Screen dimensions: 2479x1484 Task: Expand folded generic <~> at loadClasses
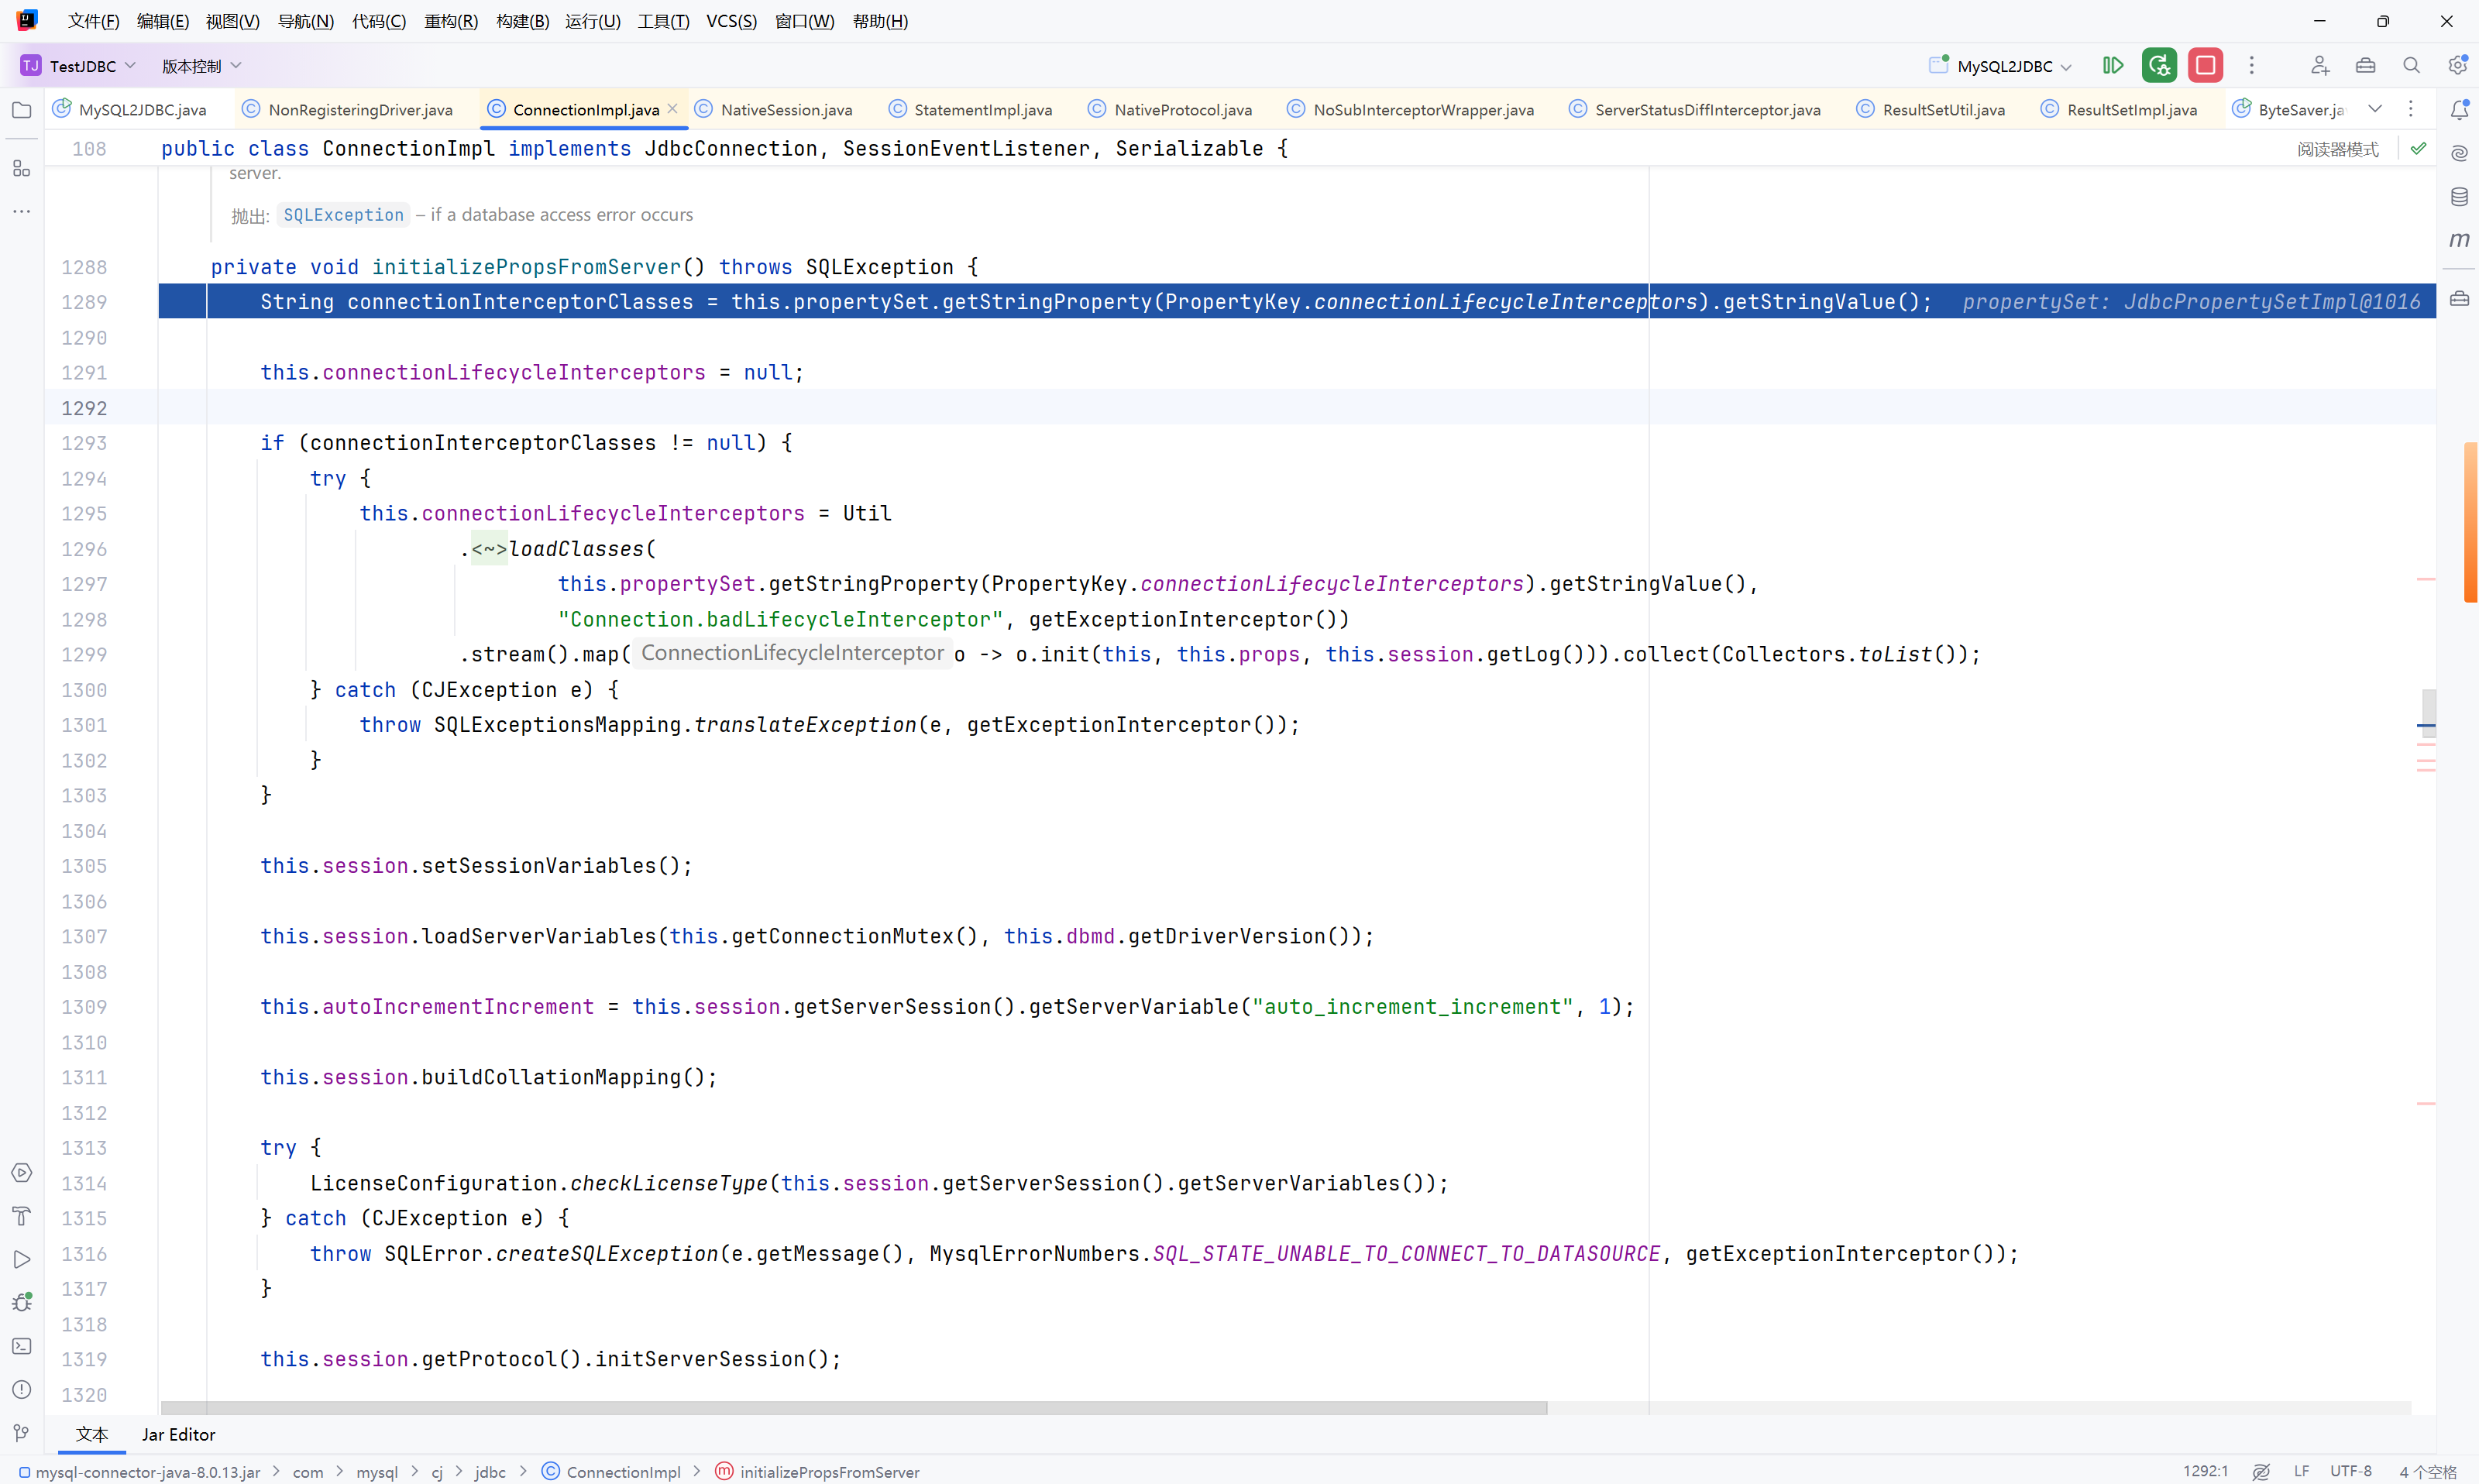pos(489,549)
